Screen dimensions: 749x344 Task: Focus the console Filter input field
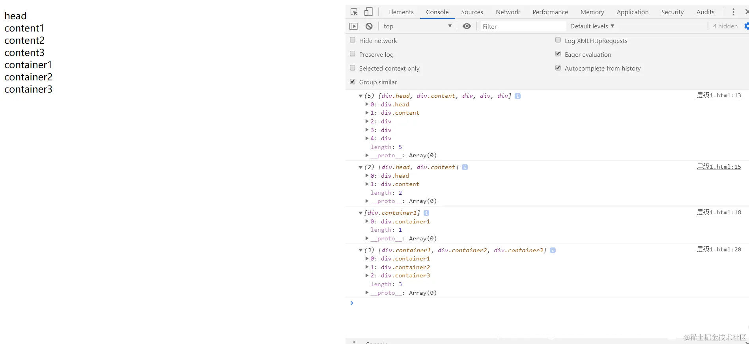click(523, 26)
